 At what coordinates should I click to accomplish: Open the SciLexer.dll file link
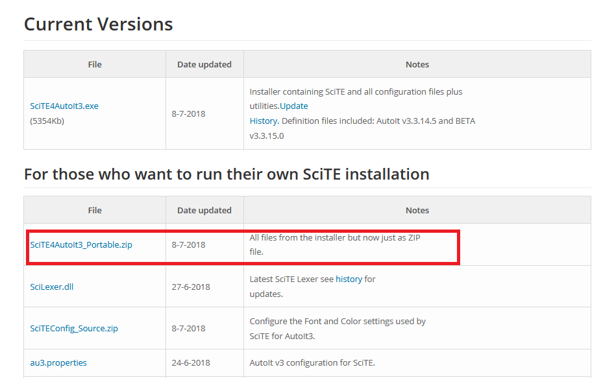pyautogui.click(x=51, y=287)
